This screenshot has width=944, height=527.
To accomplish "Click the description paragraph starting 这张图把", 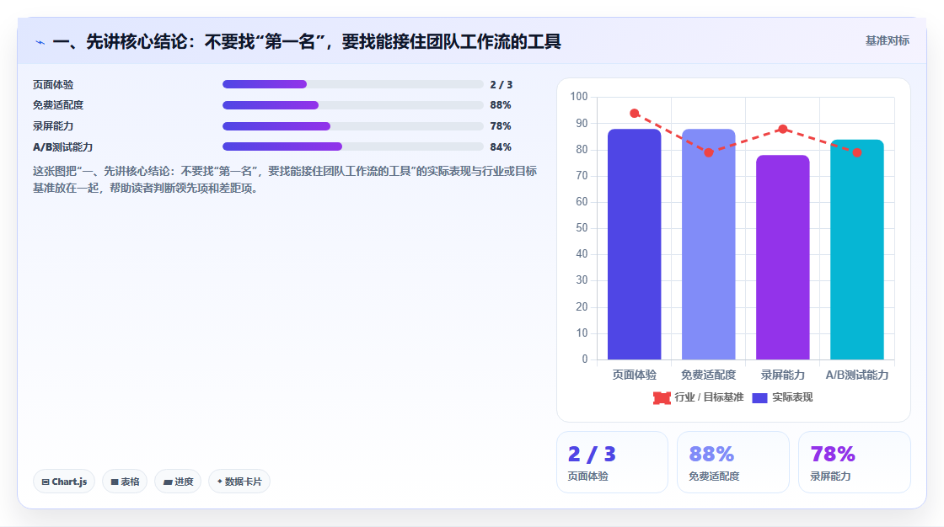I will pos(285,180).
